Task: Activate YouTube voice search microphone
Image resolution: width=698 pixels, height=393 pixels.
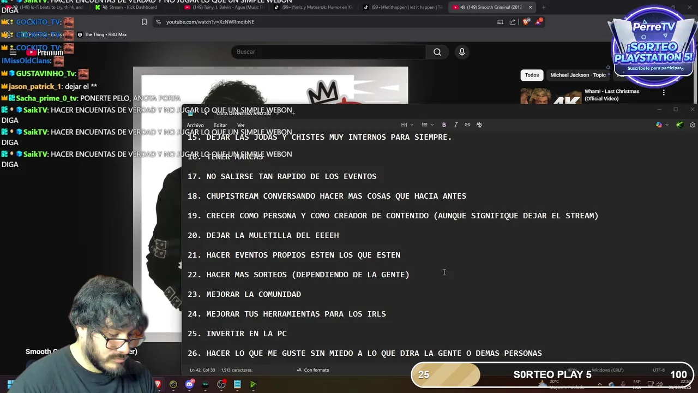Action: click(462, 52)
